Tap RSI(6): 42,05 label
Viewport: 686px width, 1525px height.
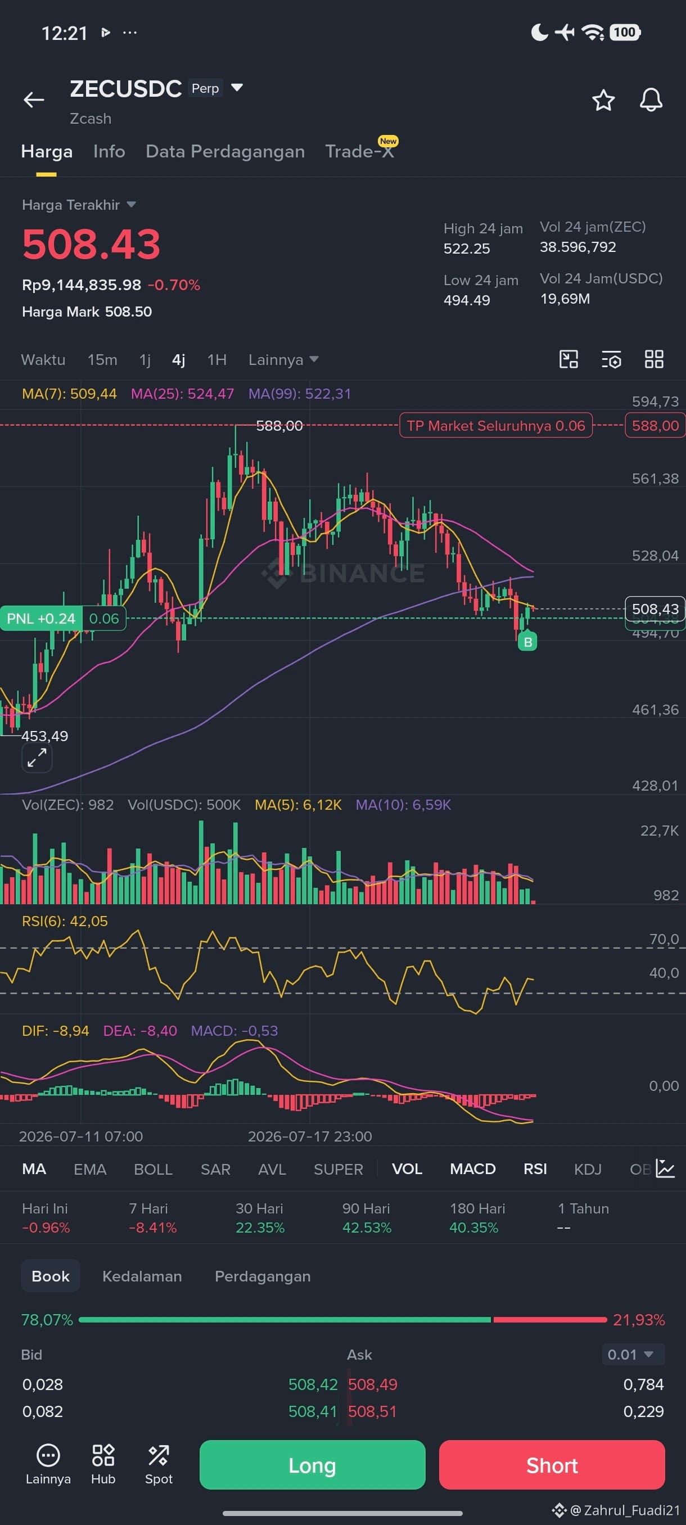tap(65, 921)
